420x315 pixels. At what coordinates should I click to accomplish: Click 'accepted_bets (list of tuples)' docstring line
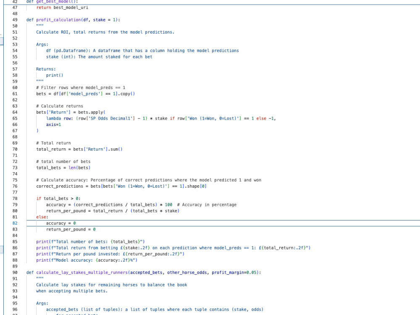click(155, 310)
